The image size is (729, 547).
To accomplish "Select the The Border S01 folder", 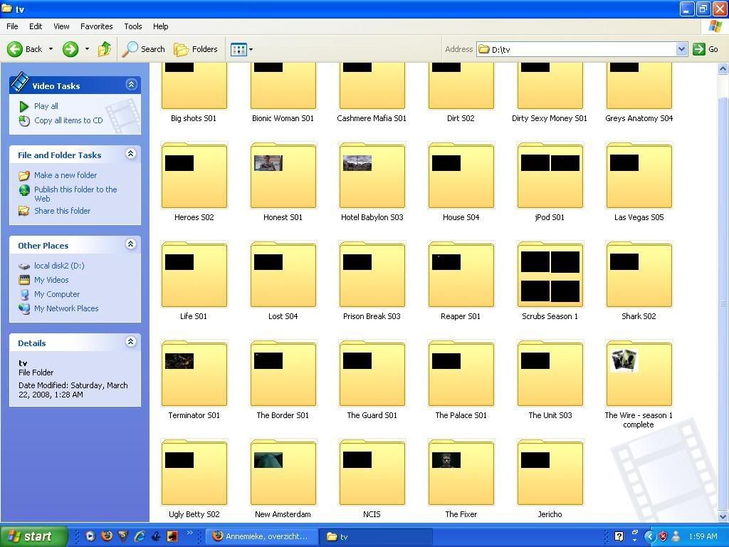I will 283,374.
